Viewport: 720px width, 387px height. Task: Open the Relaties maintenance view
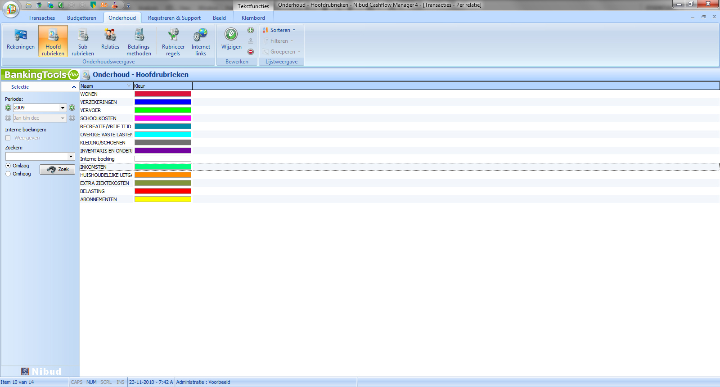(x=110, y=40)
